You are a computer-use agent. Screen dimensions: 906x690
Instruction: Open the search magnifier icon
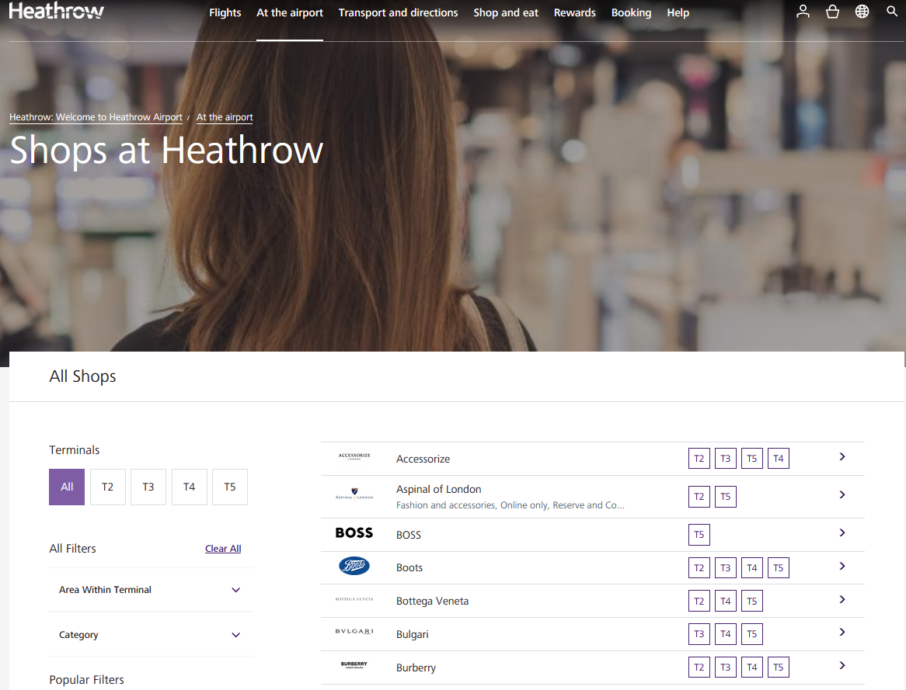pyautogui.click(x=891, y=12)
